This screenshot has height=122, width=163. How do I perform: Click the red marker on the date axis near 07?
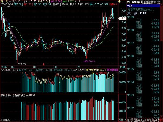44,64
